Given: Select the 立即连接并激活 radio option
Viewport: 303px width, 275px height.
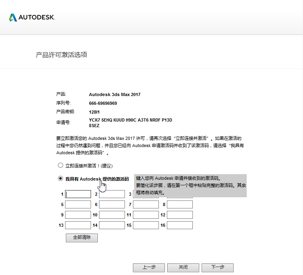Looking at the screenshot, I should (x=61, y=165).
